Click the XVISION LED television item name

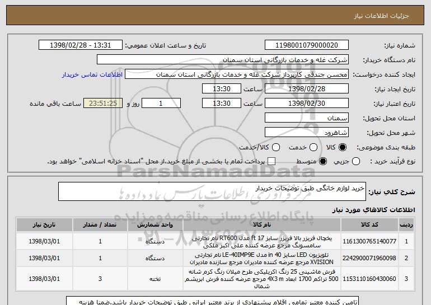click(262, 259)
